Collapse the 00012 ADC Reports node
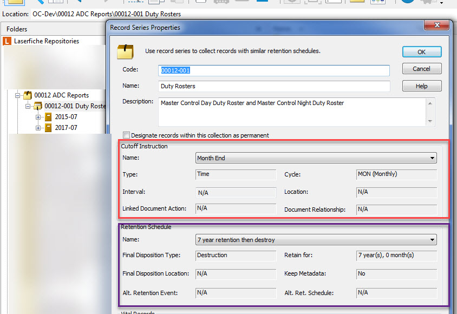This screenshot has width=457, height=314. pos(18,95)
